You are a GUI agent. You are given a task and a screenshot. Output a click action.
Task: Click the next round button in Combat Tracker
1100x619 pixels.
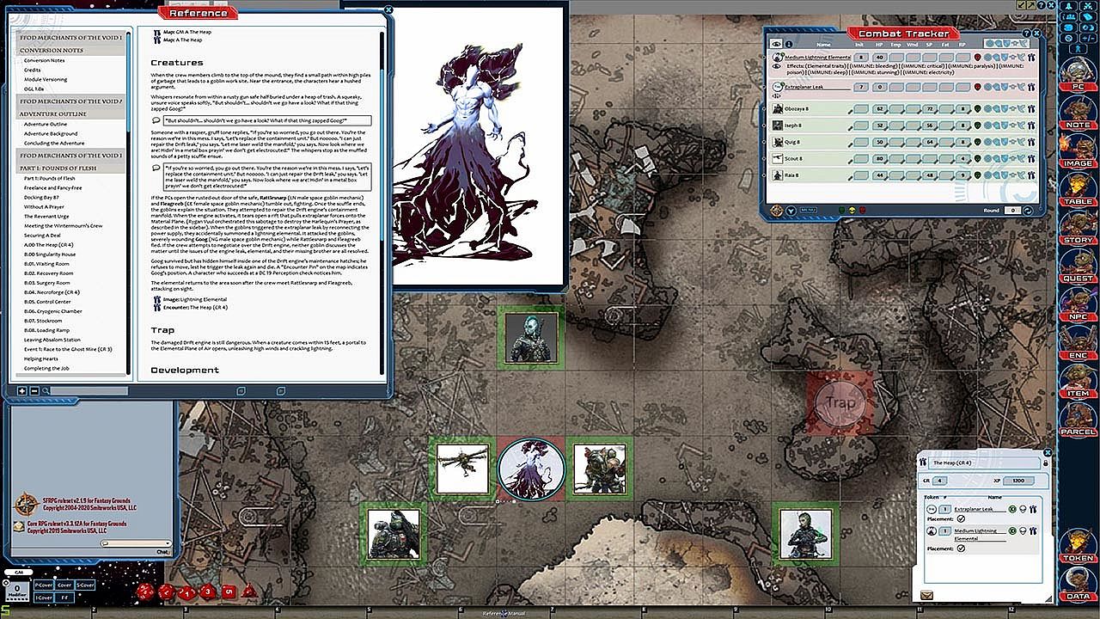click(x=1031, y=210)
